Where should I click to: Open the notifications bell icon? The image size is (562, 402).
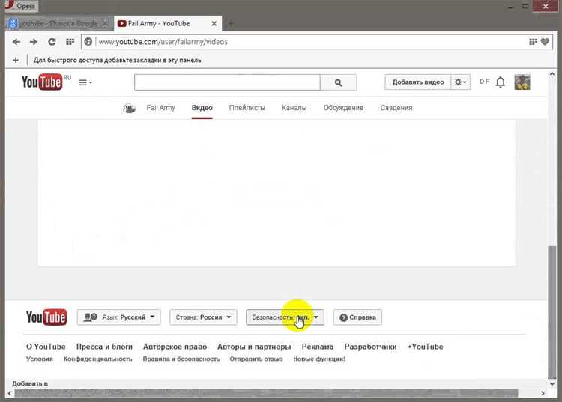click(x=501, y=82)
